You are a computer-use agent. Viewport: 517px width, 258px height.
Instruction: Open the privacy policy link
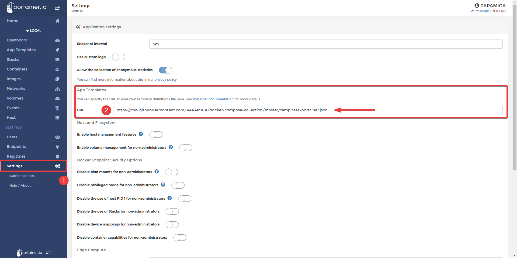click(x=165, y=80)
